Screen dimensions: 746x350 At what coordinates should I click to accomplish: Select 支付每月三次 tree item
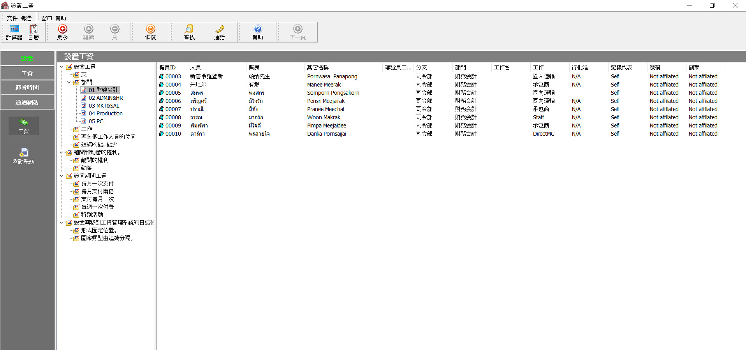click(x=97, y=199)
